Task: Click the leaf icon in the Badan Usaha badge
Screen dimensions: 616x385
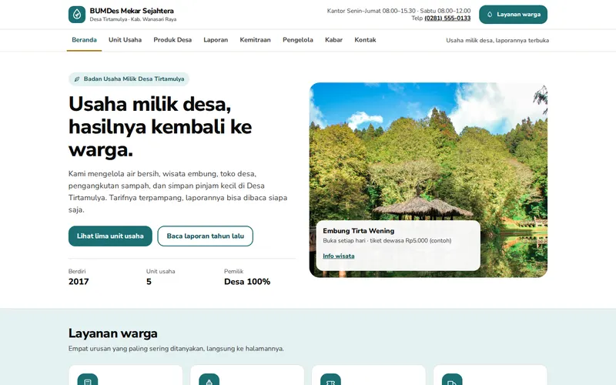Action: (x=77, y=79)
